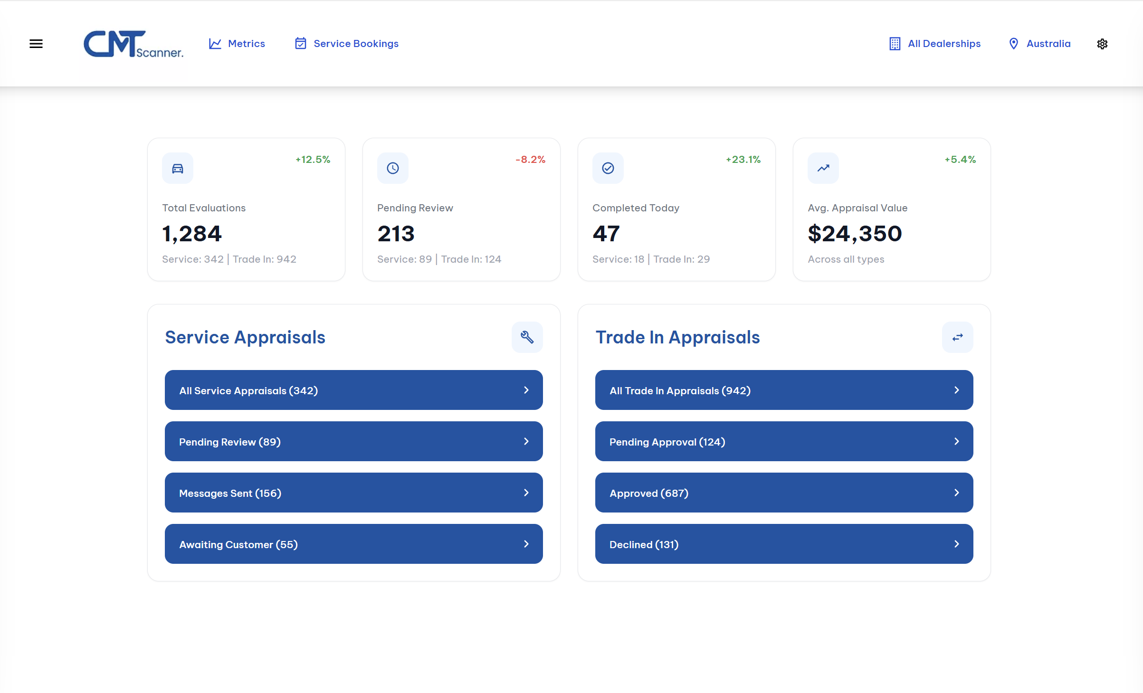Go to Service Bookings
Image resolution: width=1143 pixels, height=693 pixels.
coord(347,44)
